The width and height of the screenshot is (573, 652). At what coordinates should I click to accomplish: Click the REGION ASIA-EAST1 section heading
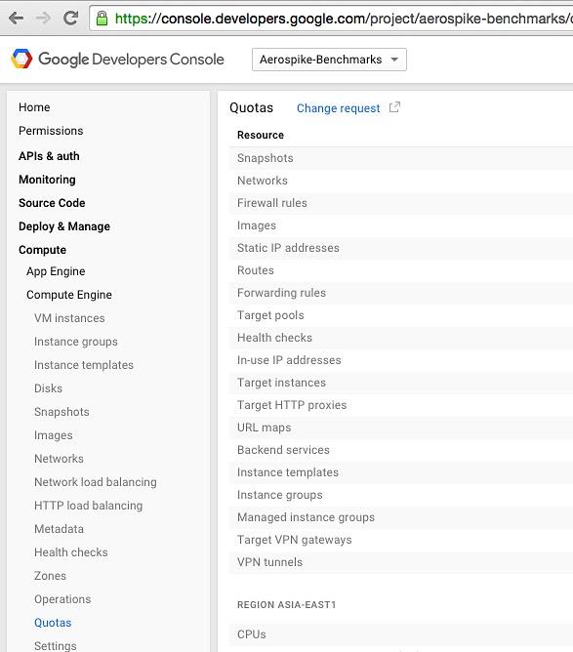coord(287,605)
